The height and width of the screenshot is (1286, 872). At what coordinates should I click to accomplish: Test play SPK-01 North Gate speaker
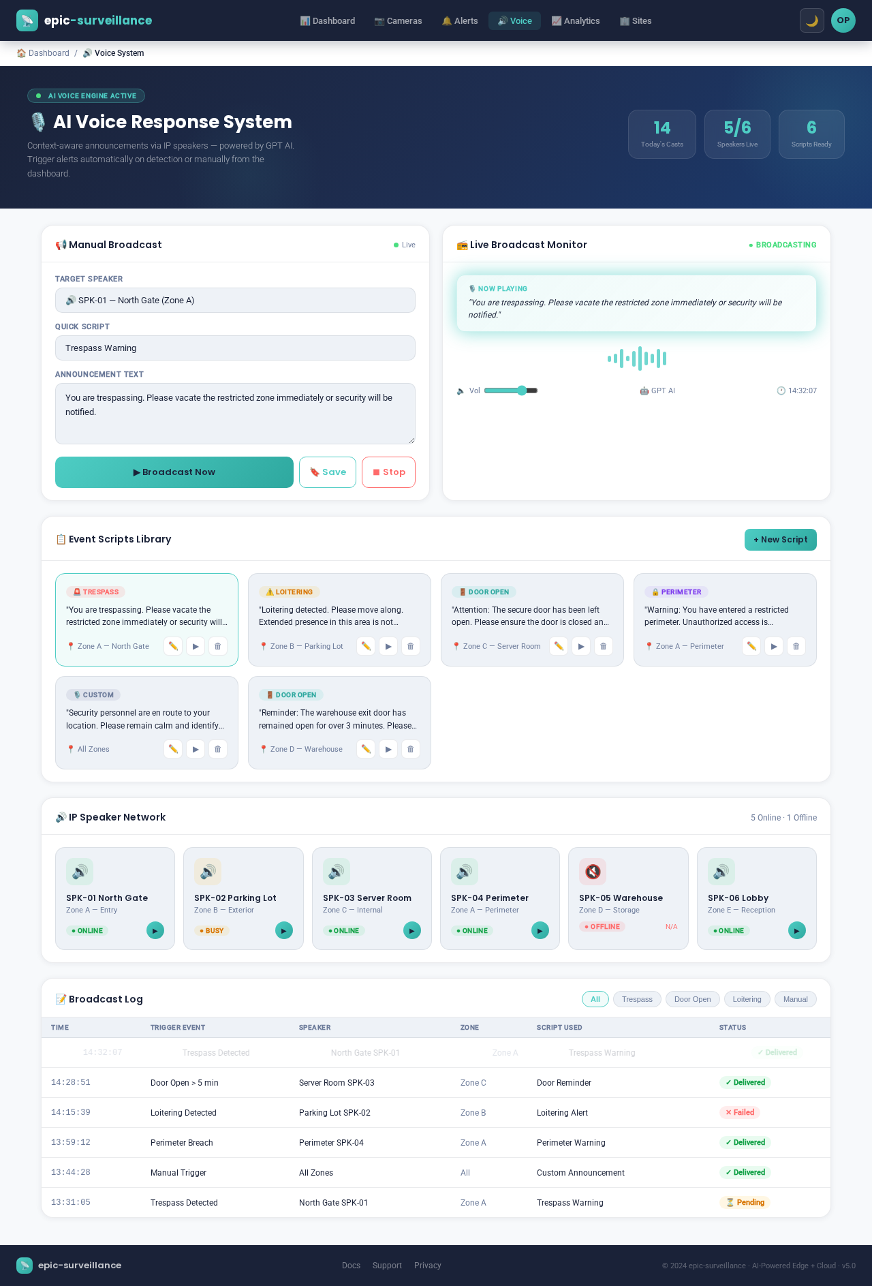click(x=155, y=930)
